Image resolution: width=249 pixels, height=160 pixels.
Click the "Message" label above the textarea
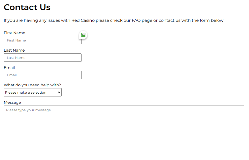click(12, 102)
